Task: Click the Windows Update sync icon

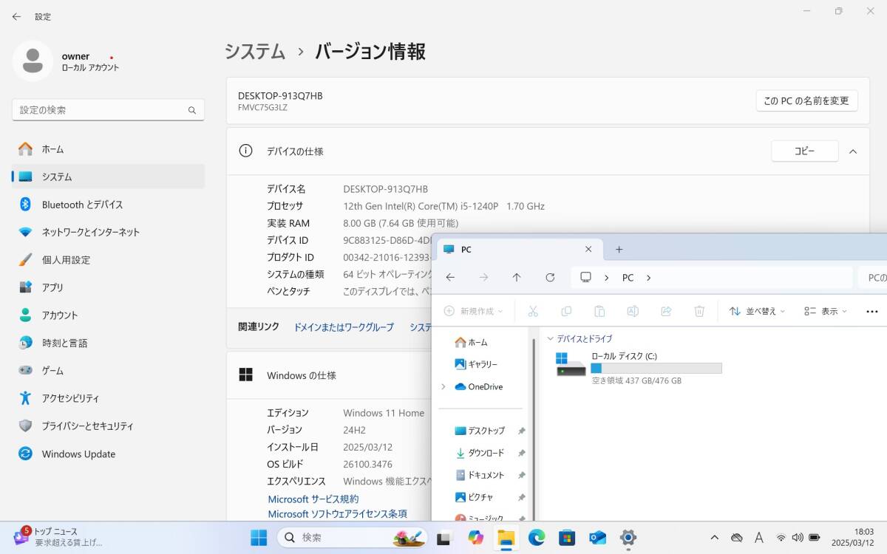Action: click(26, 454)
